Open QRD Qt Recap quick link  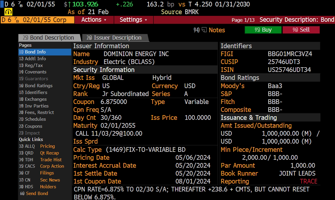(39, 153)
